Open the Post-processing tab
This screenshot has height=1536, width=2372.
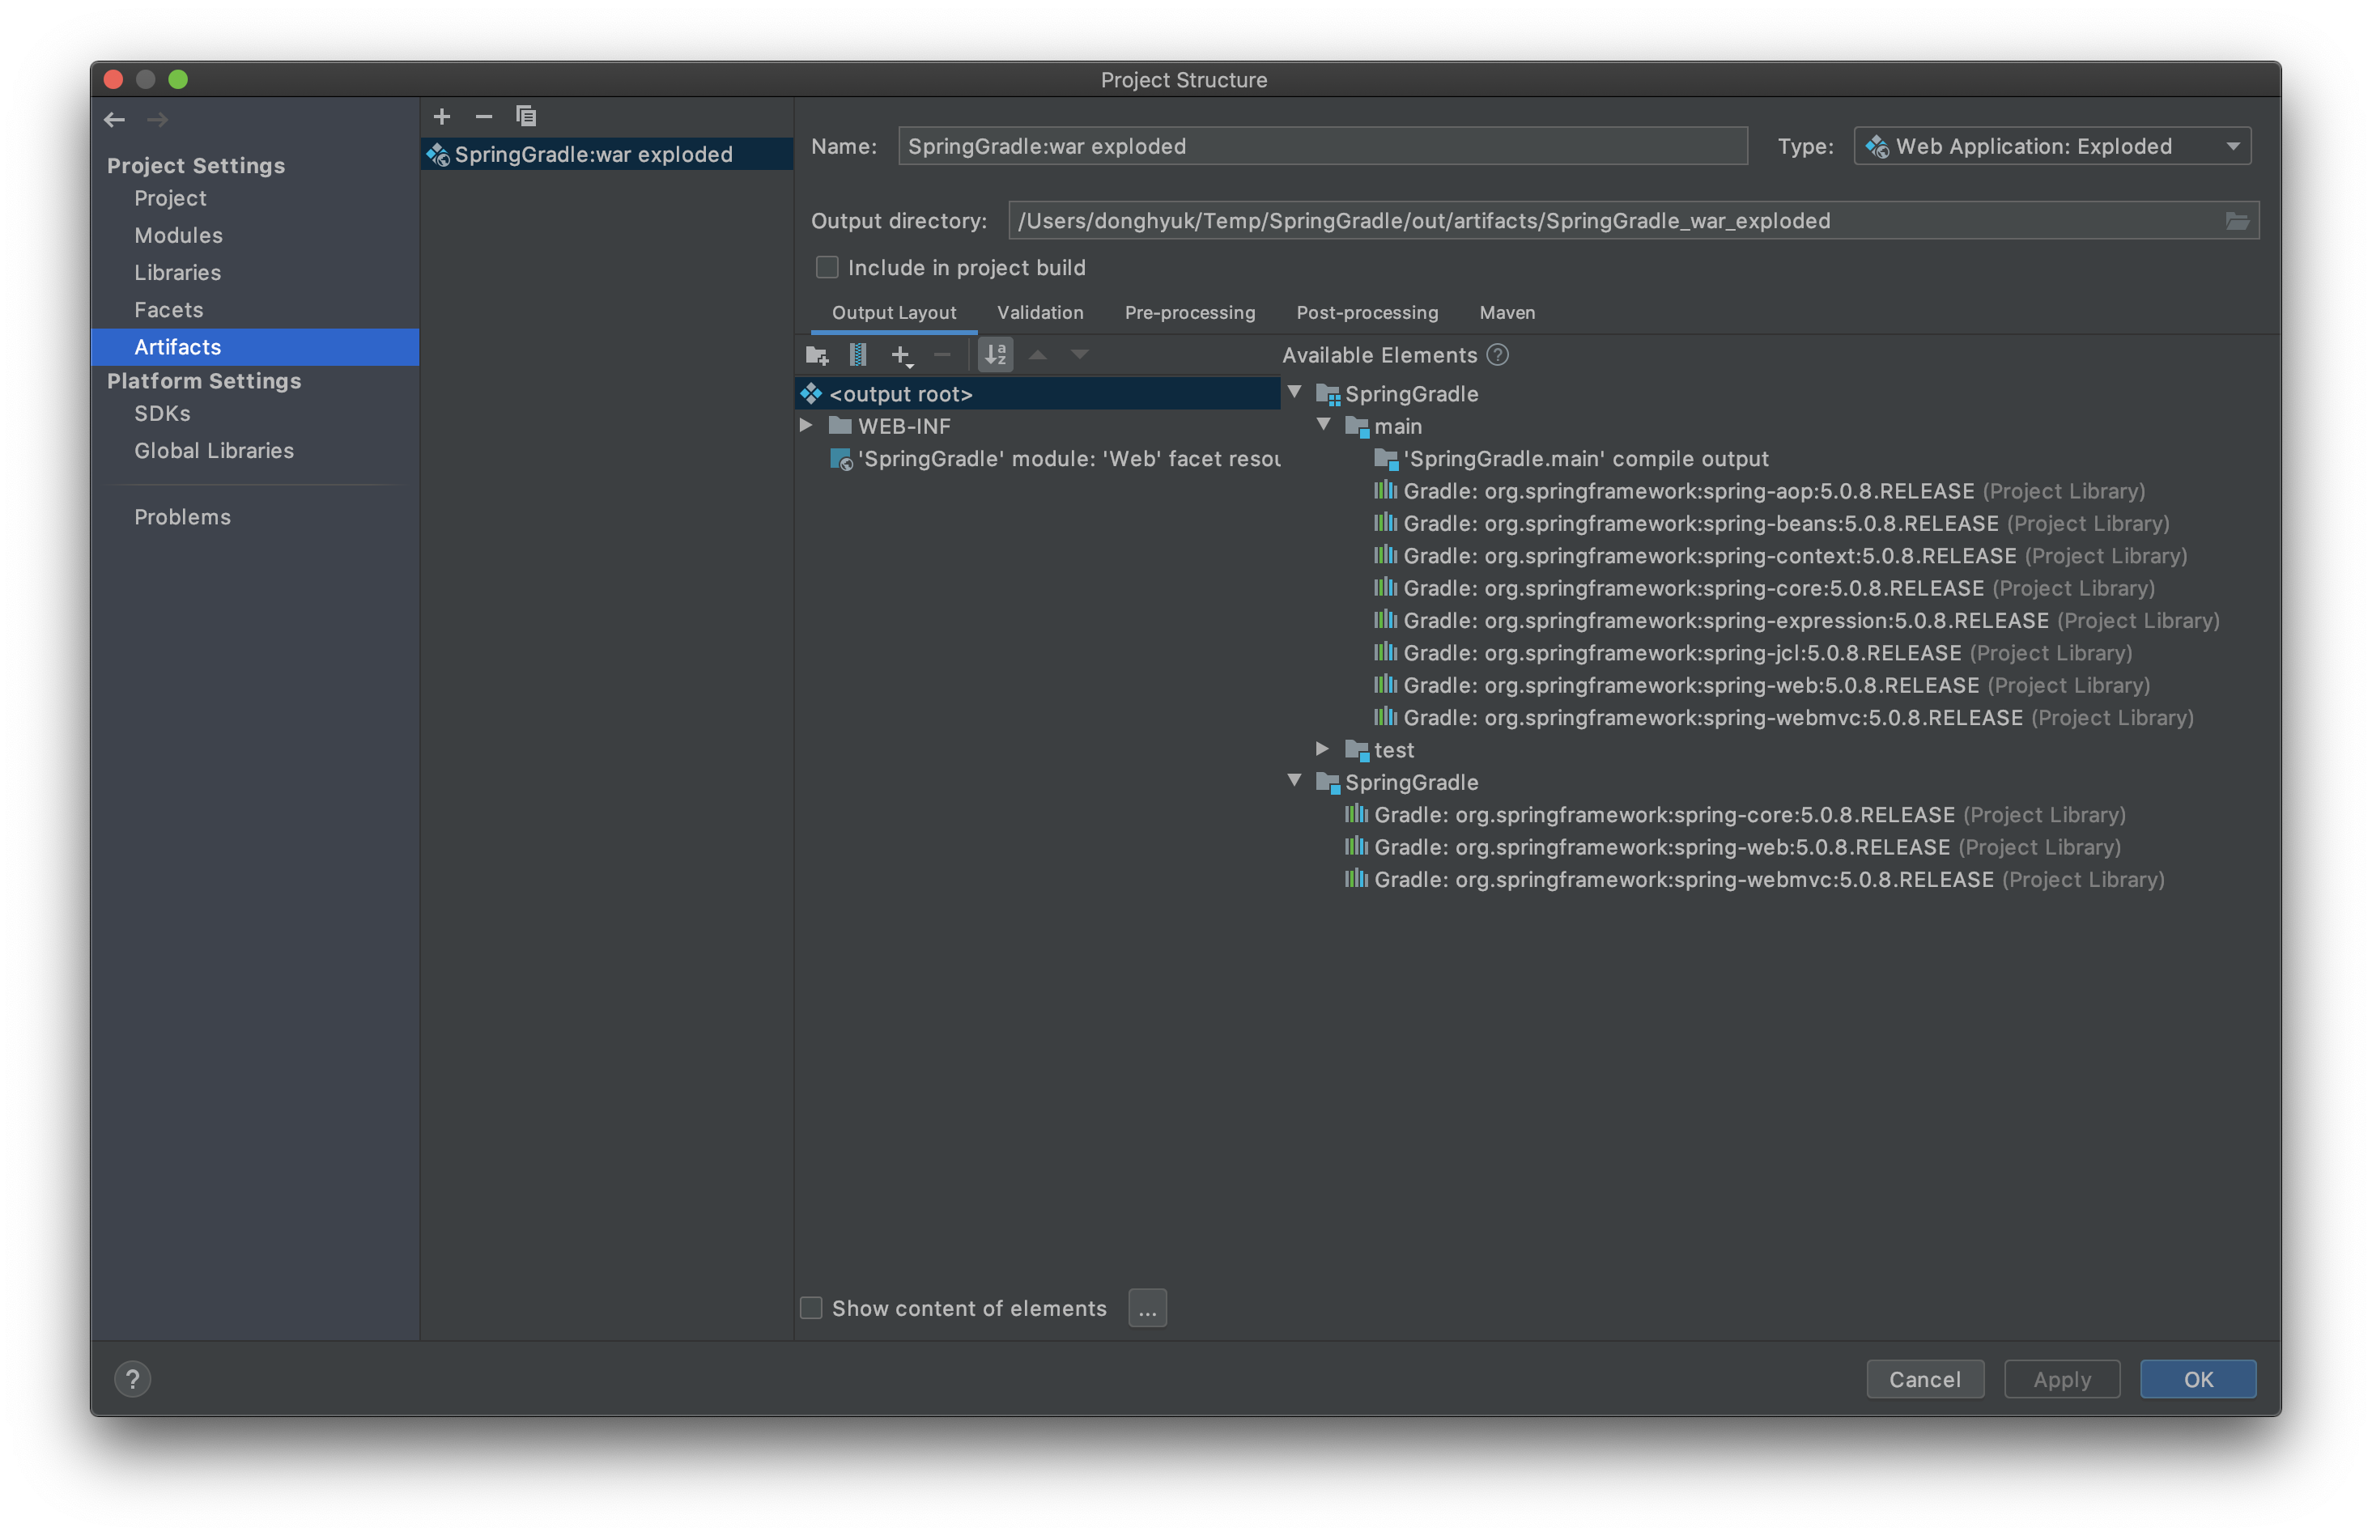[1367, 312]
